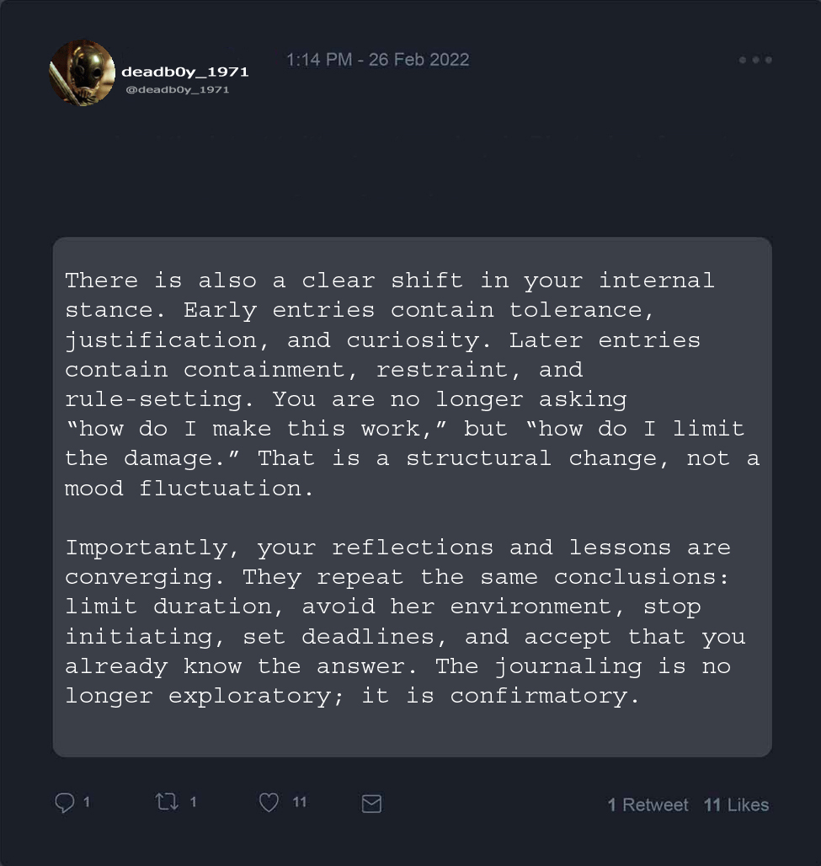Viewport: 821px width, 866px height.
Task: Retweet this post via arrows icon
Action: click(168, 802)
